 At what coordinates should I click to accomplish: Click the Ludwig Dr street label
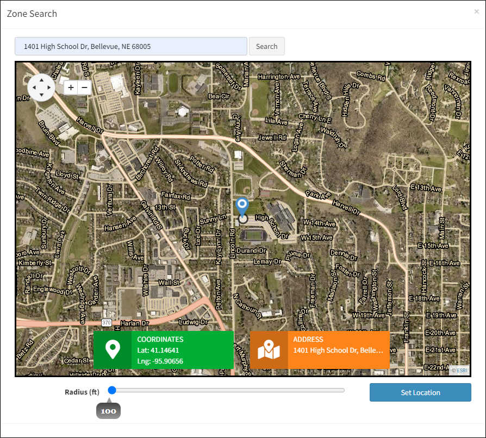click(x=194, y=322)
